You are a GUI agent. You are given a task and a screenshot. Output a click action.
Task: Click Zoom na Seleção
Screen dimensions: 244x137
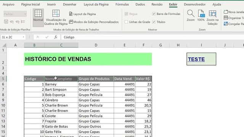[x=213, y=18]
